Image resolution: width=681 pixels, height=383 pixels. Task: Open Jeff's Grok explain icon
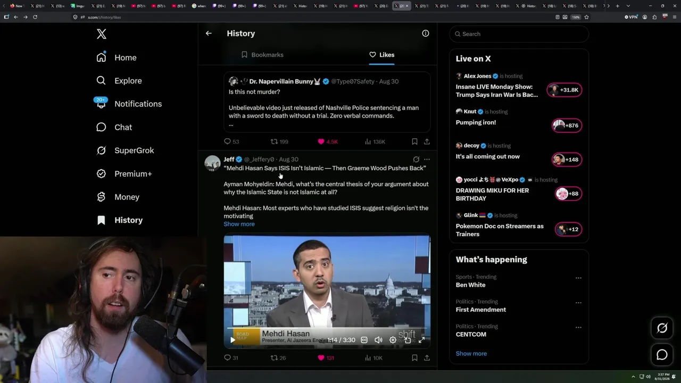(x=416, y=159)
